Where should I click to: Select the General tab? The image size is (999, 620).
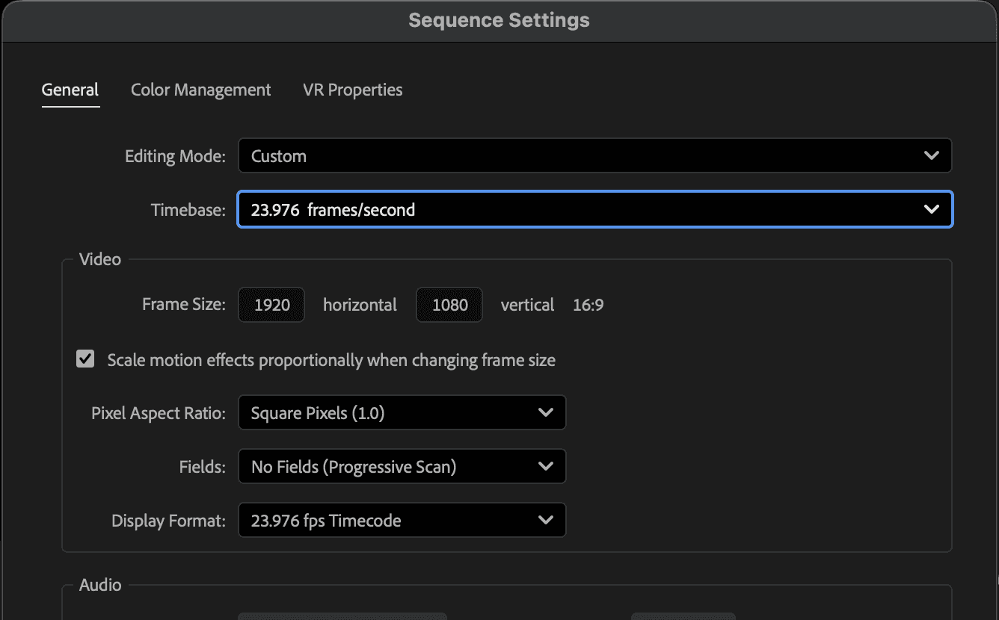click(x=70, y=90)
